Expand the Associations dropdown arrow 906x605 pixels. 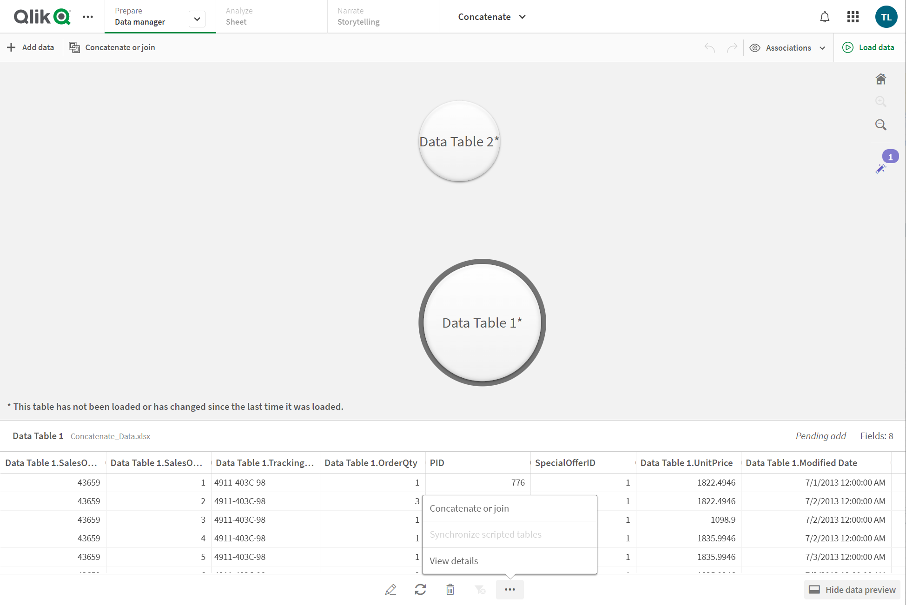click(824, 47)
